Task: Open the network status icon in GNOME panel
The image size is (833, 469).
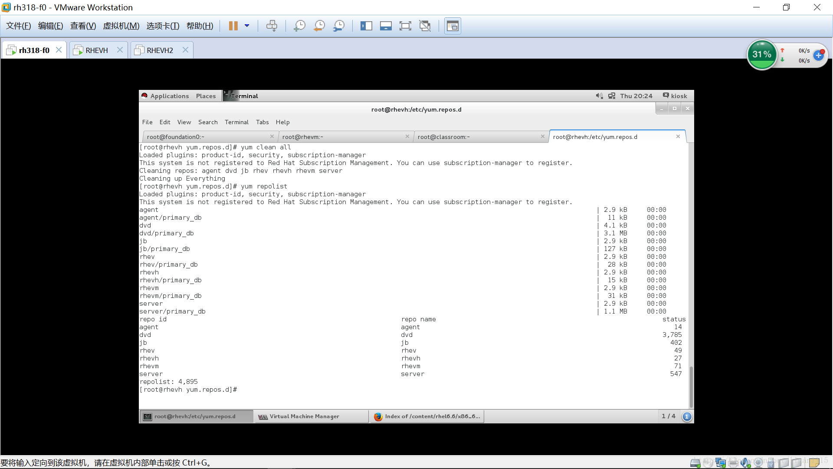Action: point(612,96)
